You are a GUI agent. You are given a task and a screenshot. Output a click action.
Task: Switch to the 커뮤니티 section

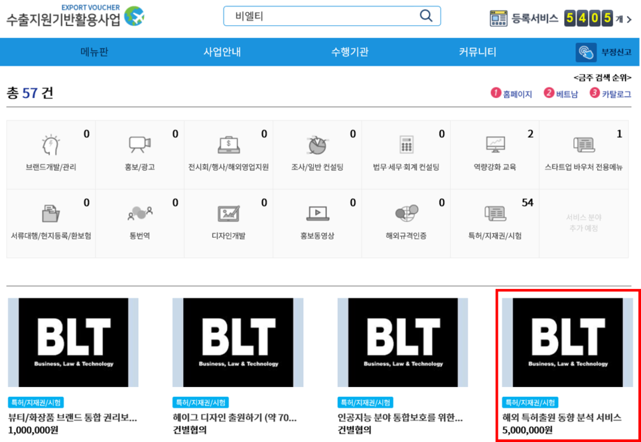pyautogui.click(x=476, y=51)
